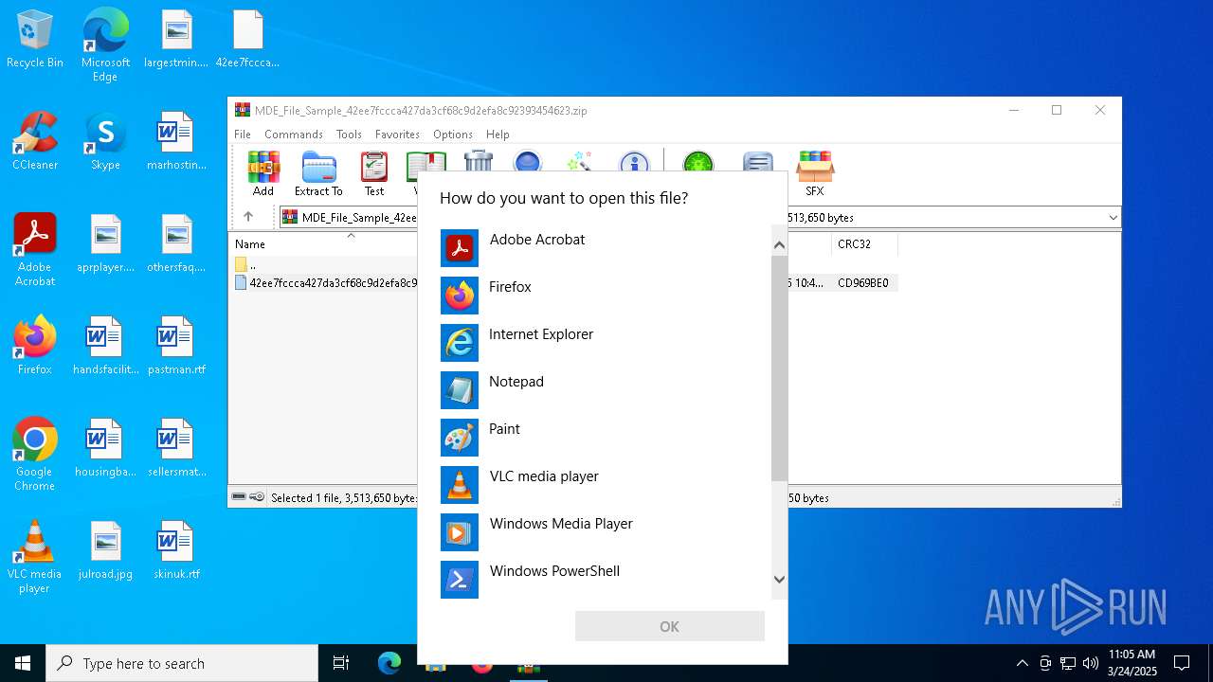Select the marhostin... Word document on desktop
The height and width of the screenshot is (682, 1213).
click(176, 141)
